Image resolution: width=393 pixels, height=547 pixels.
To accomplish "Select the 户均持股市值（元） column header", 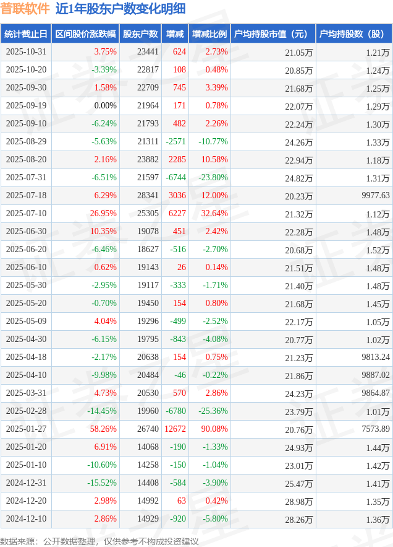I will (x=273, y=34).
